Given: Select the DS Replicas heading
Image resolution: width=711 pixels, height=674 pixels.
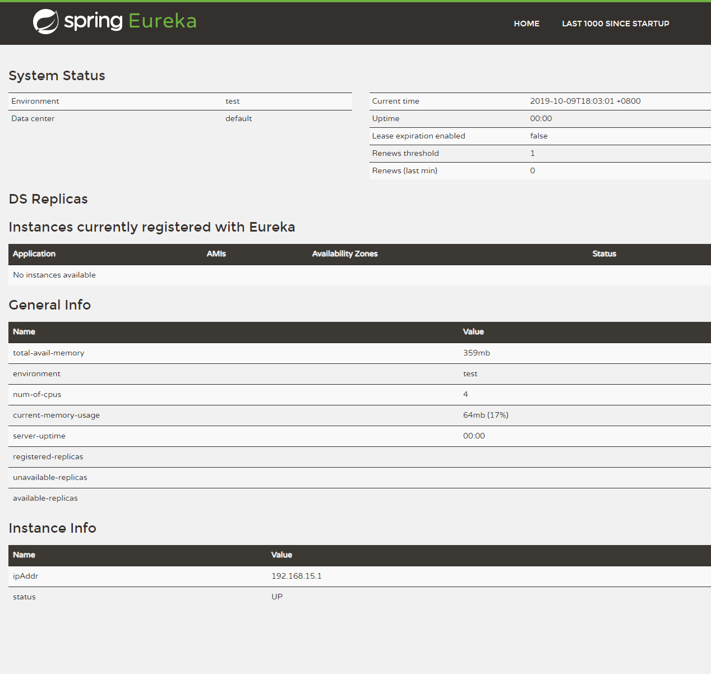Looking at the screenshot, I should click(48, 199).
